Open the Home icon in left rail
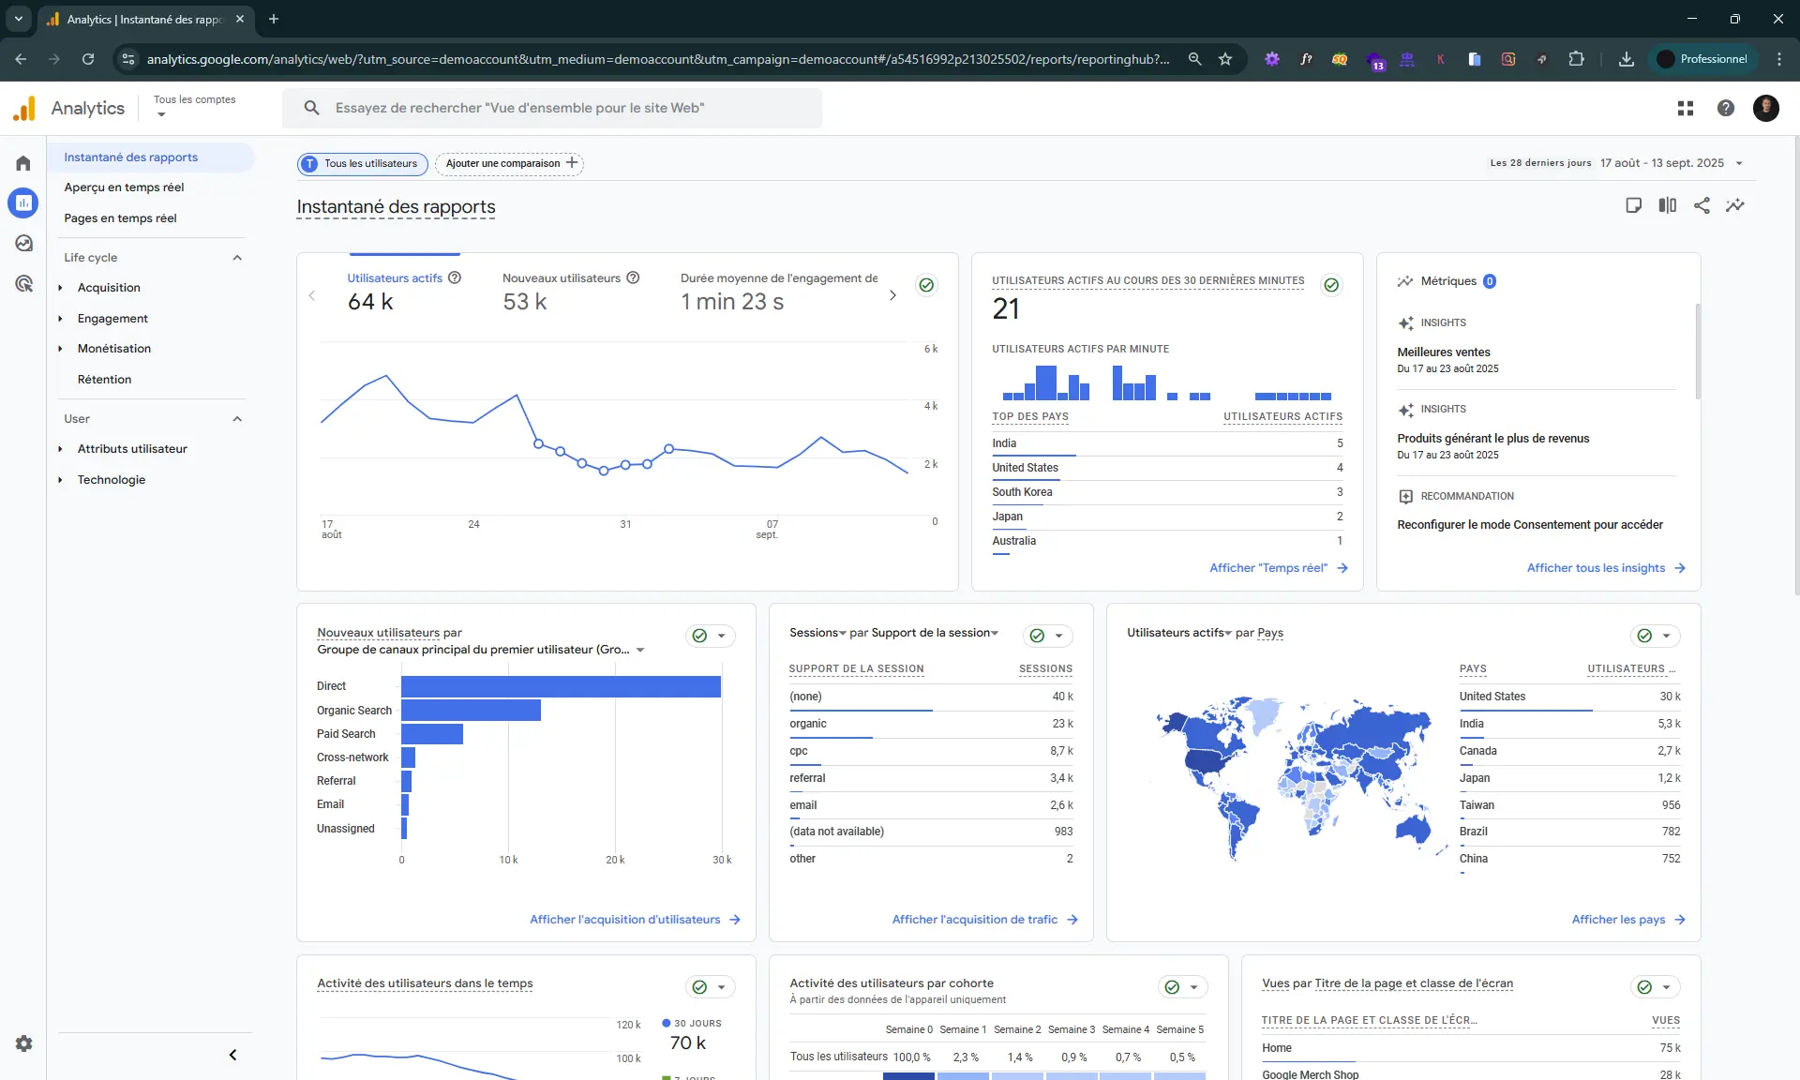Image resolution: width=1800 pixels, height=1080 pixels. point(23,163)
